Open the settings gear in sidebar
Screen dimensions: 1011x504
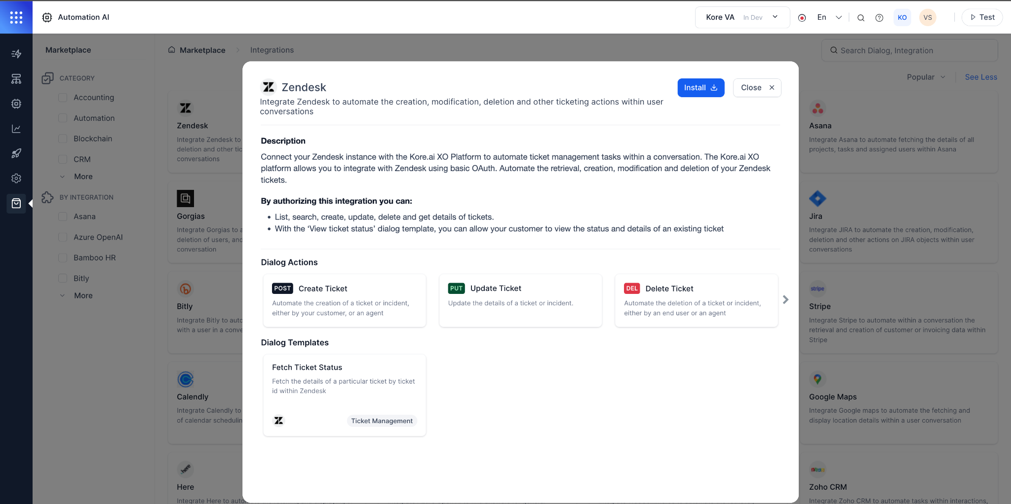[16, 178]
